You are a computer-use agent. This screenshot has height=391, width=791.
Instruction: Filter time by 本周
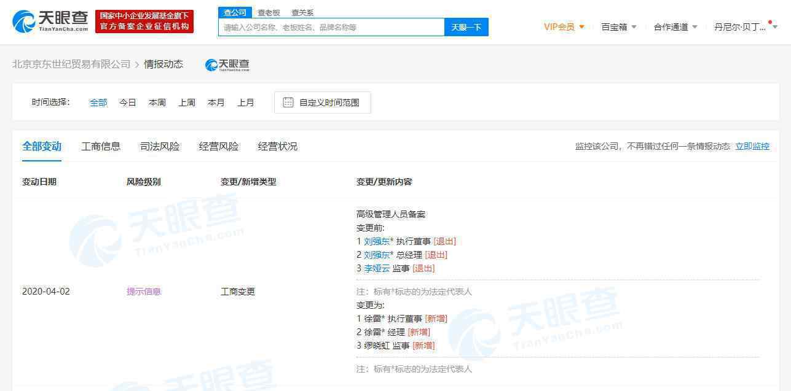coord(157,103)
